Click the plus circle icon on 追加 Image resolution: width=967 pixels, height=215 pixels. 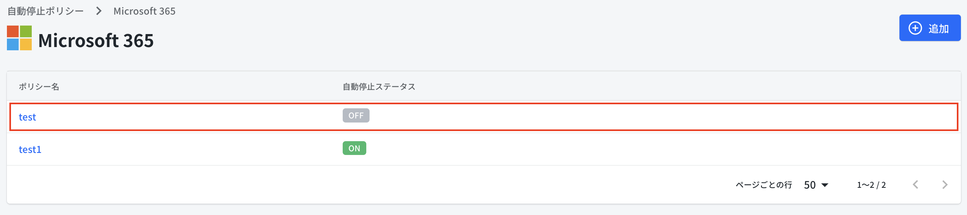click(915, 28)
